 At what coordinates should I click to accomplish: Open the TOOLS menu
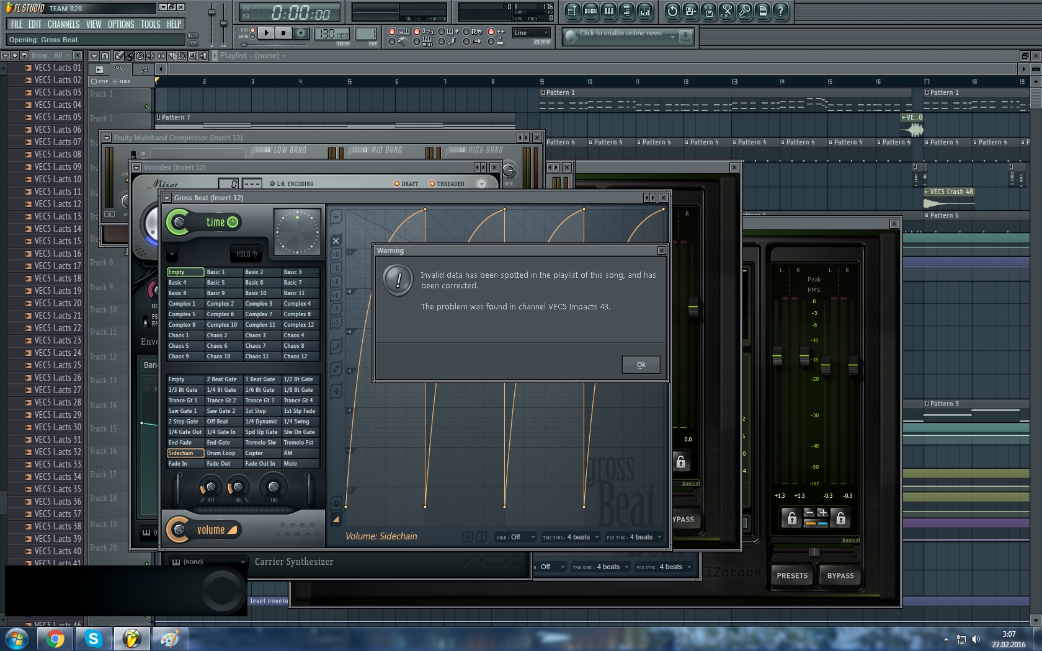point(151,24)
